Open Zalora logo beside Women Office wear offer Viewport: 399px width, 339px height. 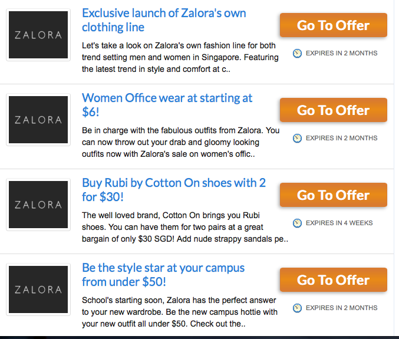(x=38, y=120)
